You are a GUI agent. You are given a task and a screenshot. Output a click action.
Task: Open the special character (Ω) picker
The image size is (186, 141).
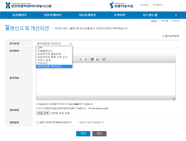point(97,59)
